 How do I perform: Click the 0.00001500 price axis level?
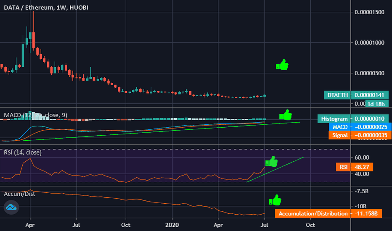coord(369,12)
